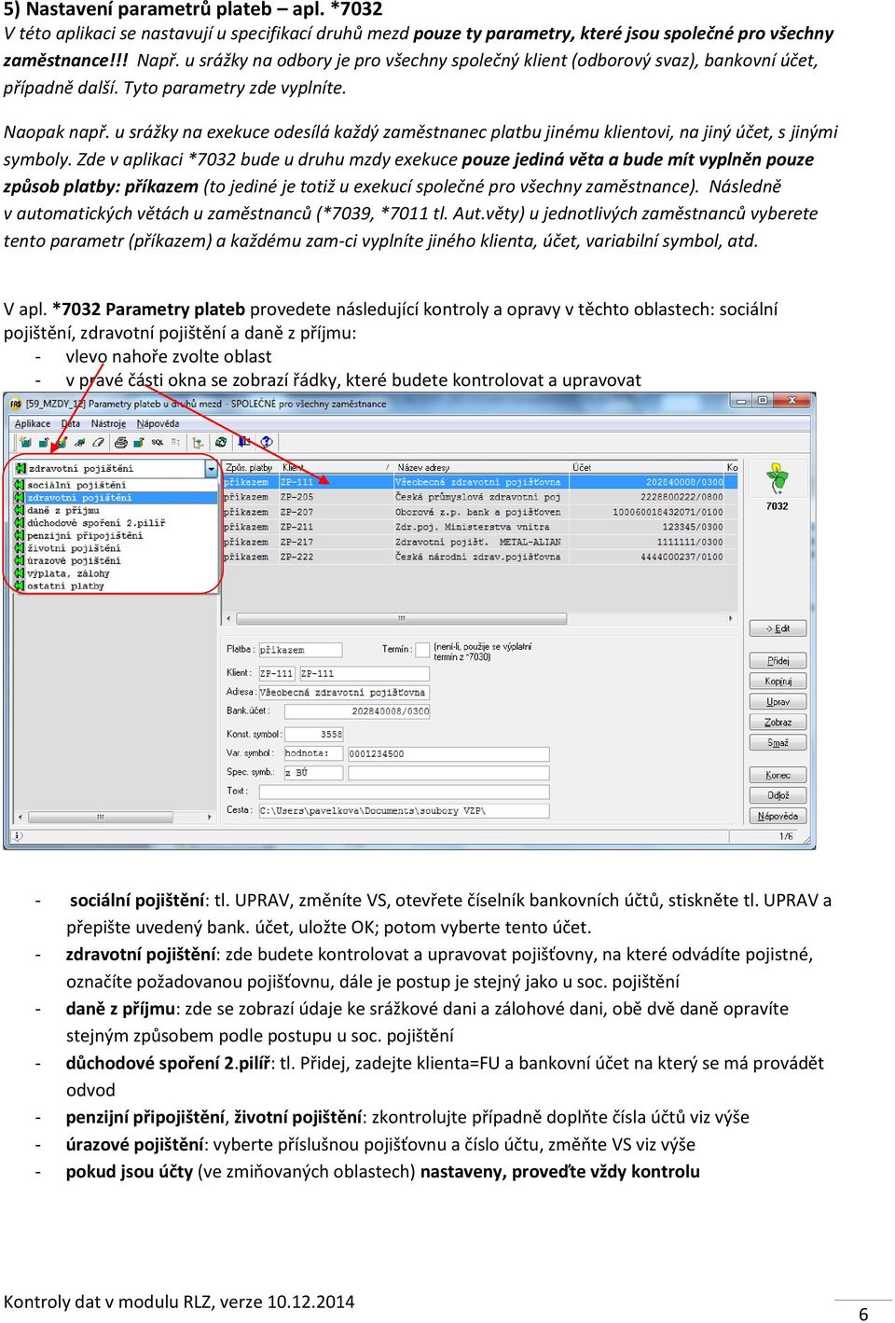Select the ZP-211 table row

tap(480, 527)
